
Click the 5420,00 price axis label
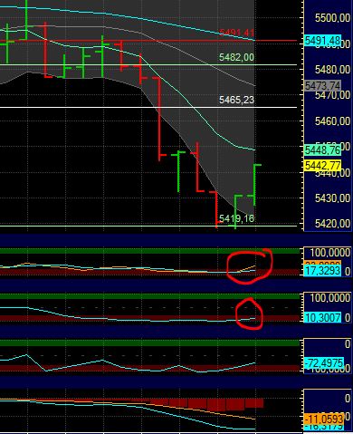[332, 224]
